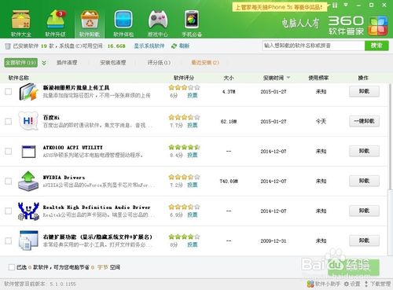Select the 全部软件 (19) tab
393x290 pixels.
[20, 63]
